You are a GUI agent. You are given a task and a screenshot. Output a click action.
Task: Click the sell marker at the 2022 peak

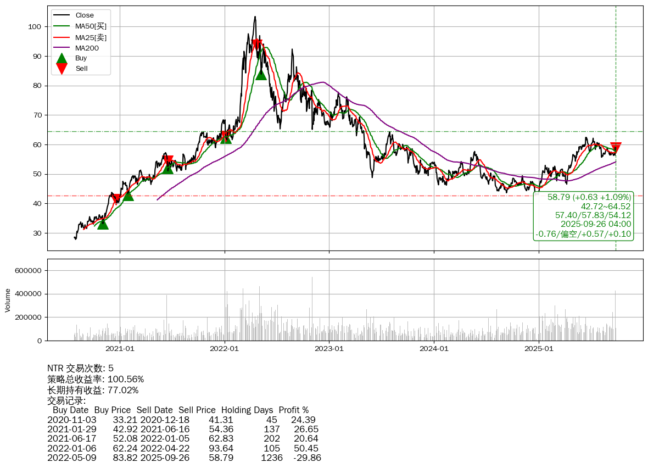click(256, 44)
